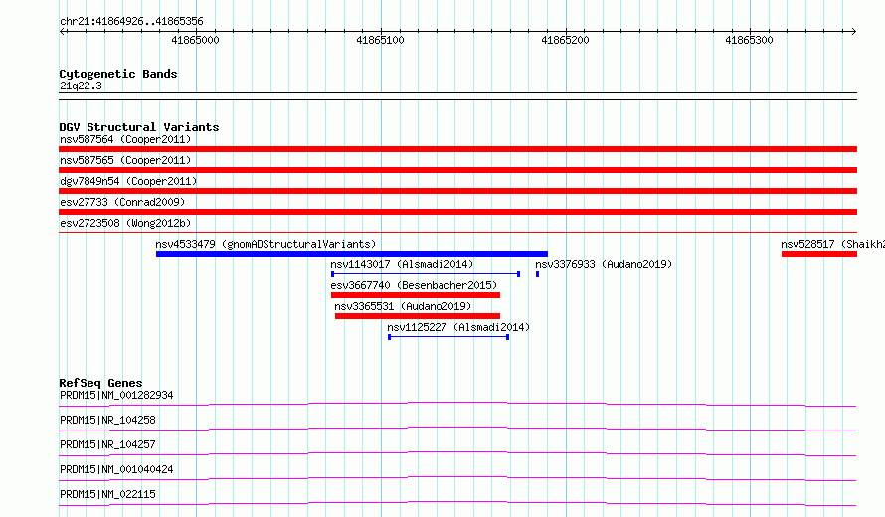Image resolution: width=885 pixels, height=517 pixels.
Task: Click the chr21:41864926..41865356 region label
Action: tap(131, 22)
